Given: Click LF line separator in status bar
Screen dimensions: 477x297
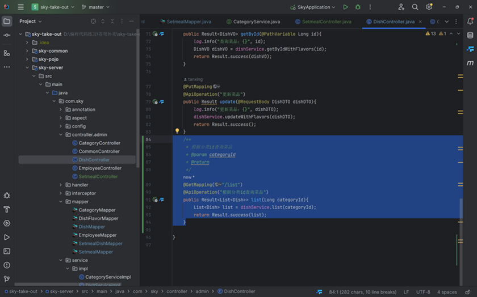Looking at the screenshot, I should point(406,292).
